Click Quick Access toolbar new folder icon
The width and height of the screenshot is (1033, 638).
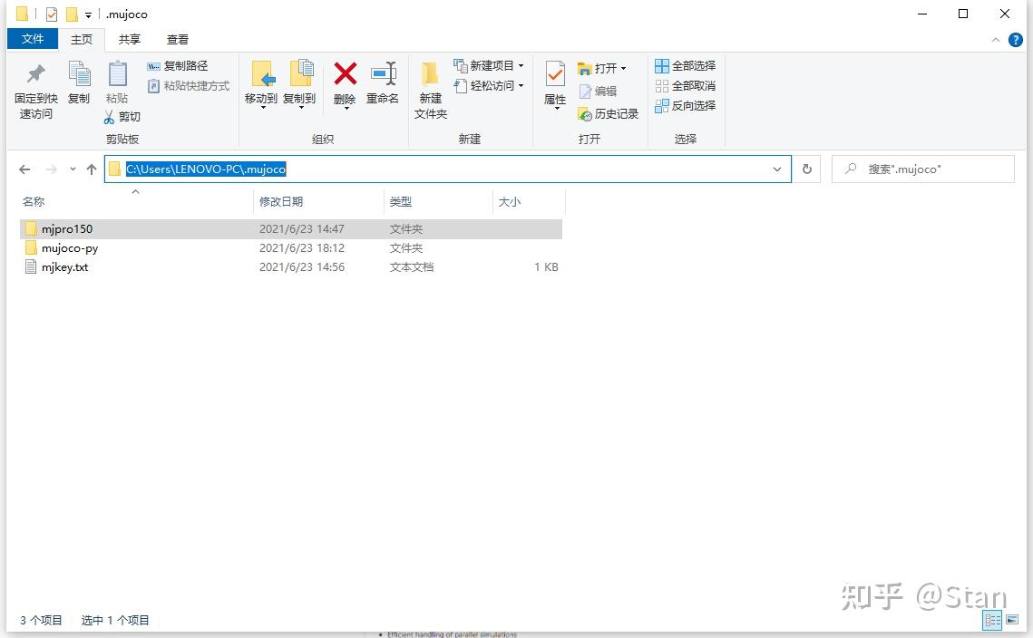[72, 14]
